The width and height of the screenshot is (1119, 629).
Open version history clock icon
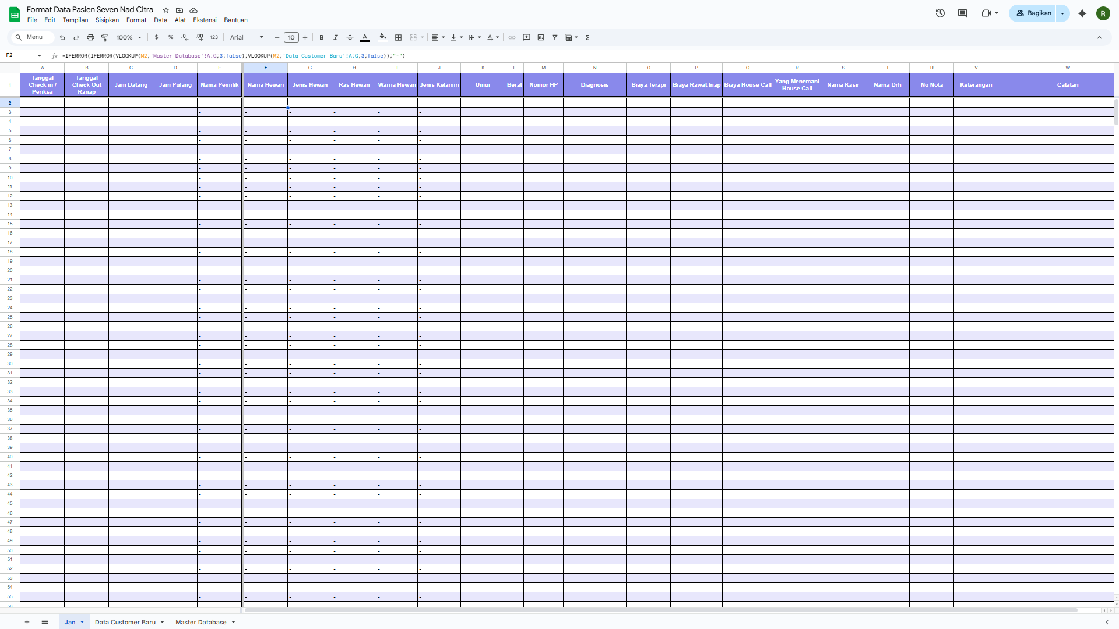(x=940, y=13)
